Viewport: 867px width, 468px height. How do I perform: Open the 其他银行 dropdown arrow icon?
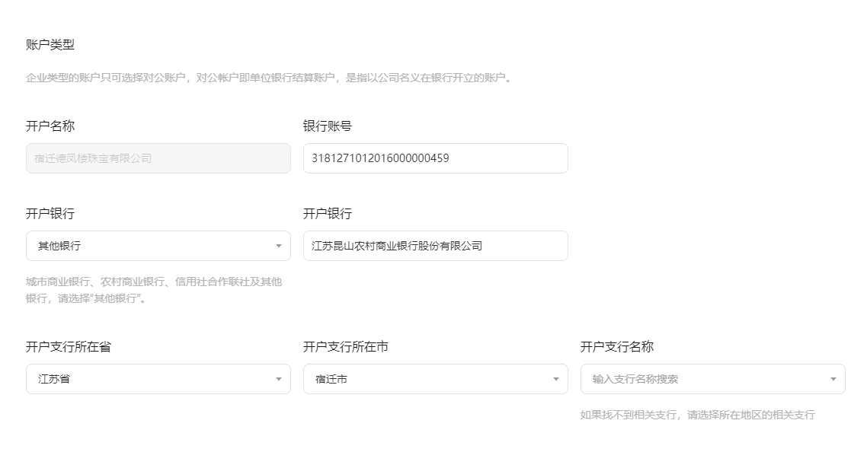pyautogui.click(x=280, y=245)
